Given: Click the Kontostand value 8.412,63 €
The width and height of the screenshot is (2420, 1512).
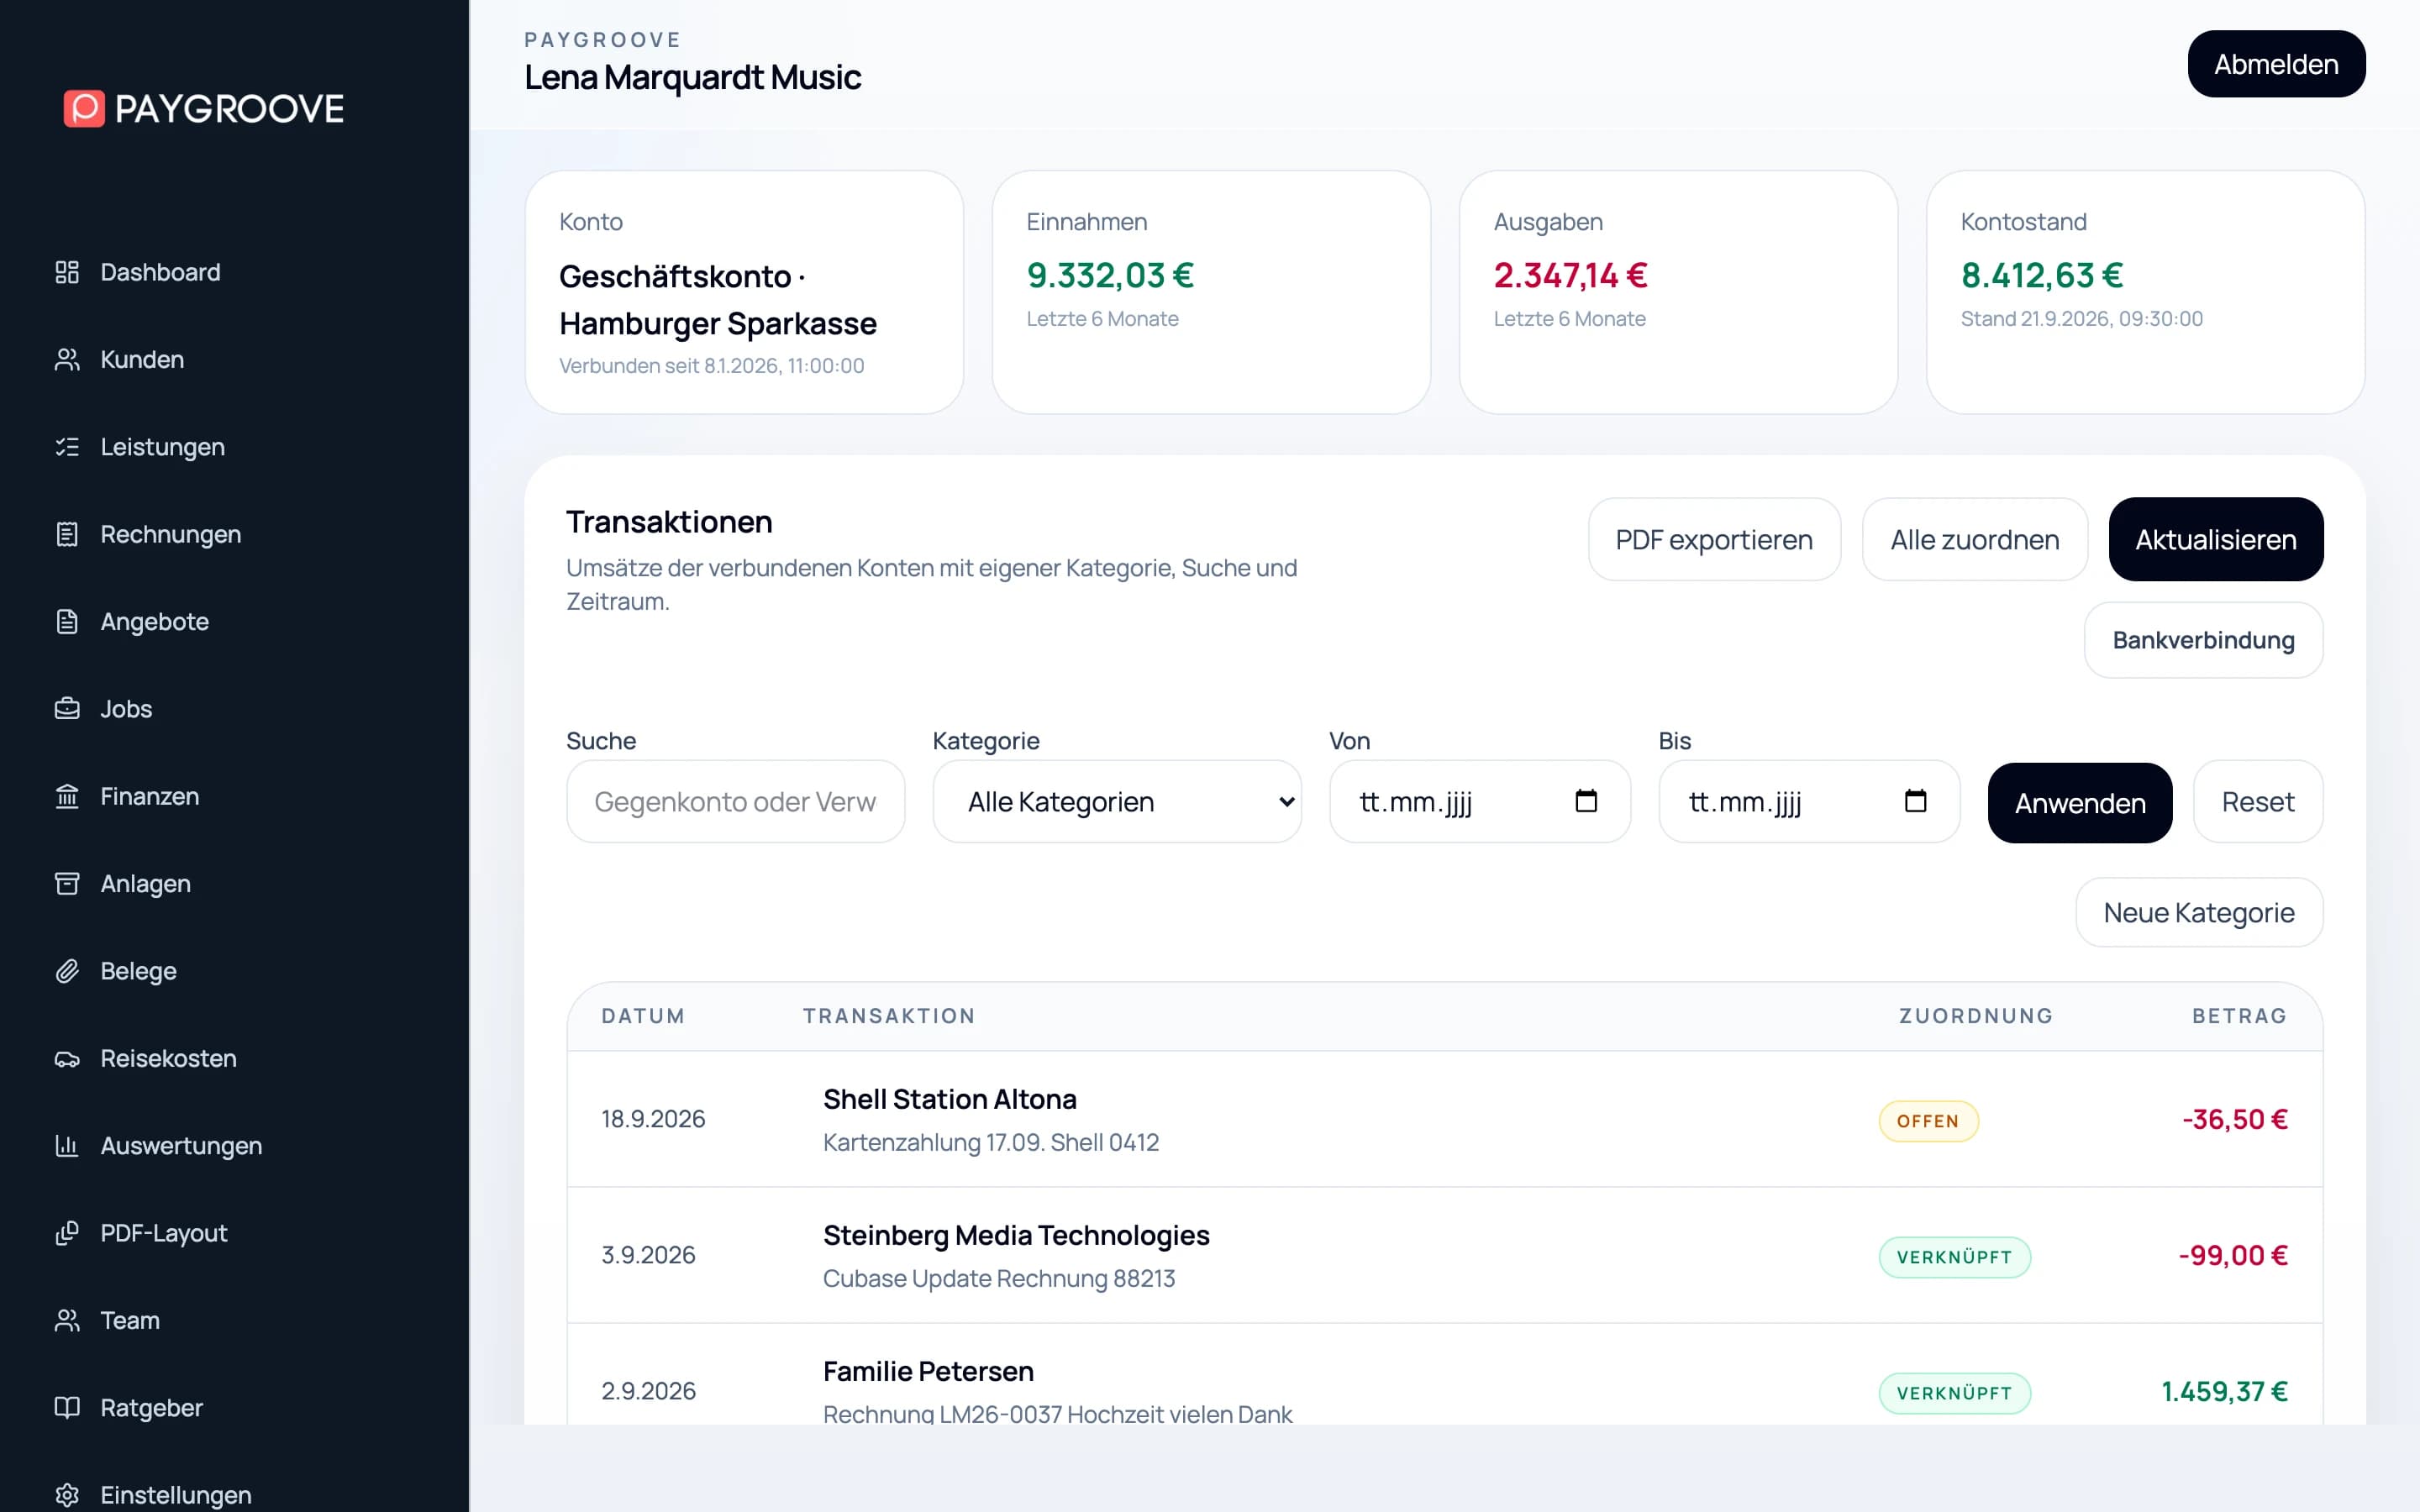Looking at the screenshot, I should [2041, 275].
